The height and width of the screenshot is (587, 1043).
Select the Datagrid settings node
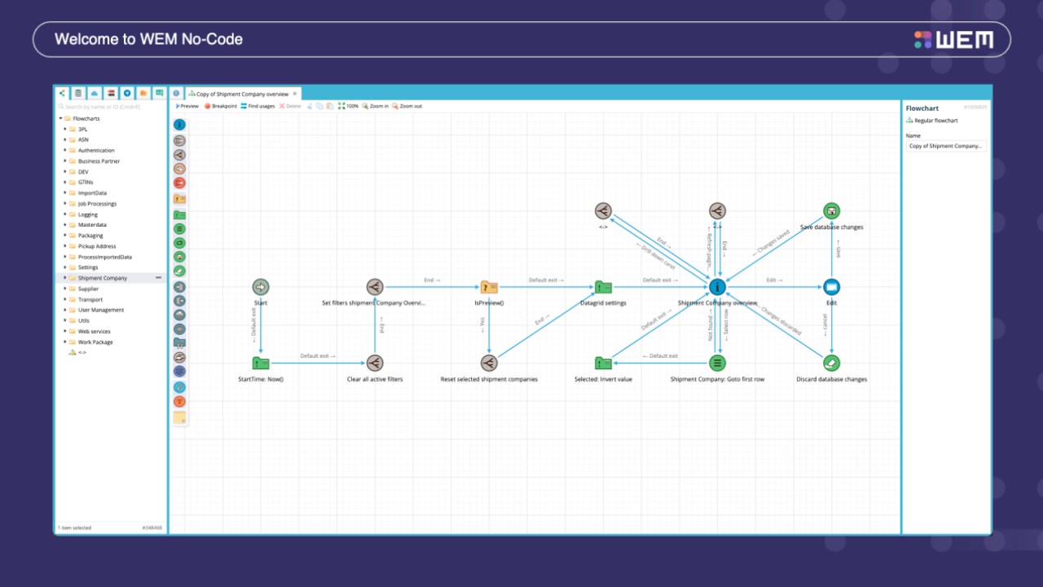(x=603, y=286)
